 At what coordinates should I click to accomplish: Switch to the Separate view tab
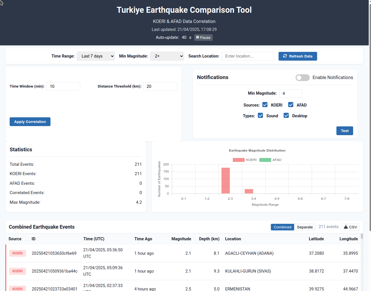pyautogui.click(x=305, y=227)
